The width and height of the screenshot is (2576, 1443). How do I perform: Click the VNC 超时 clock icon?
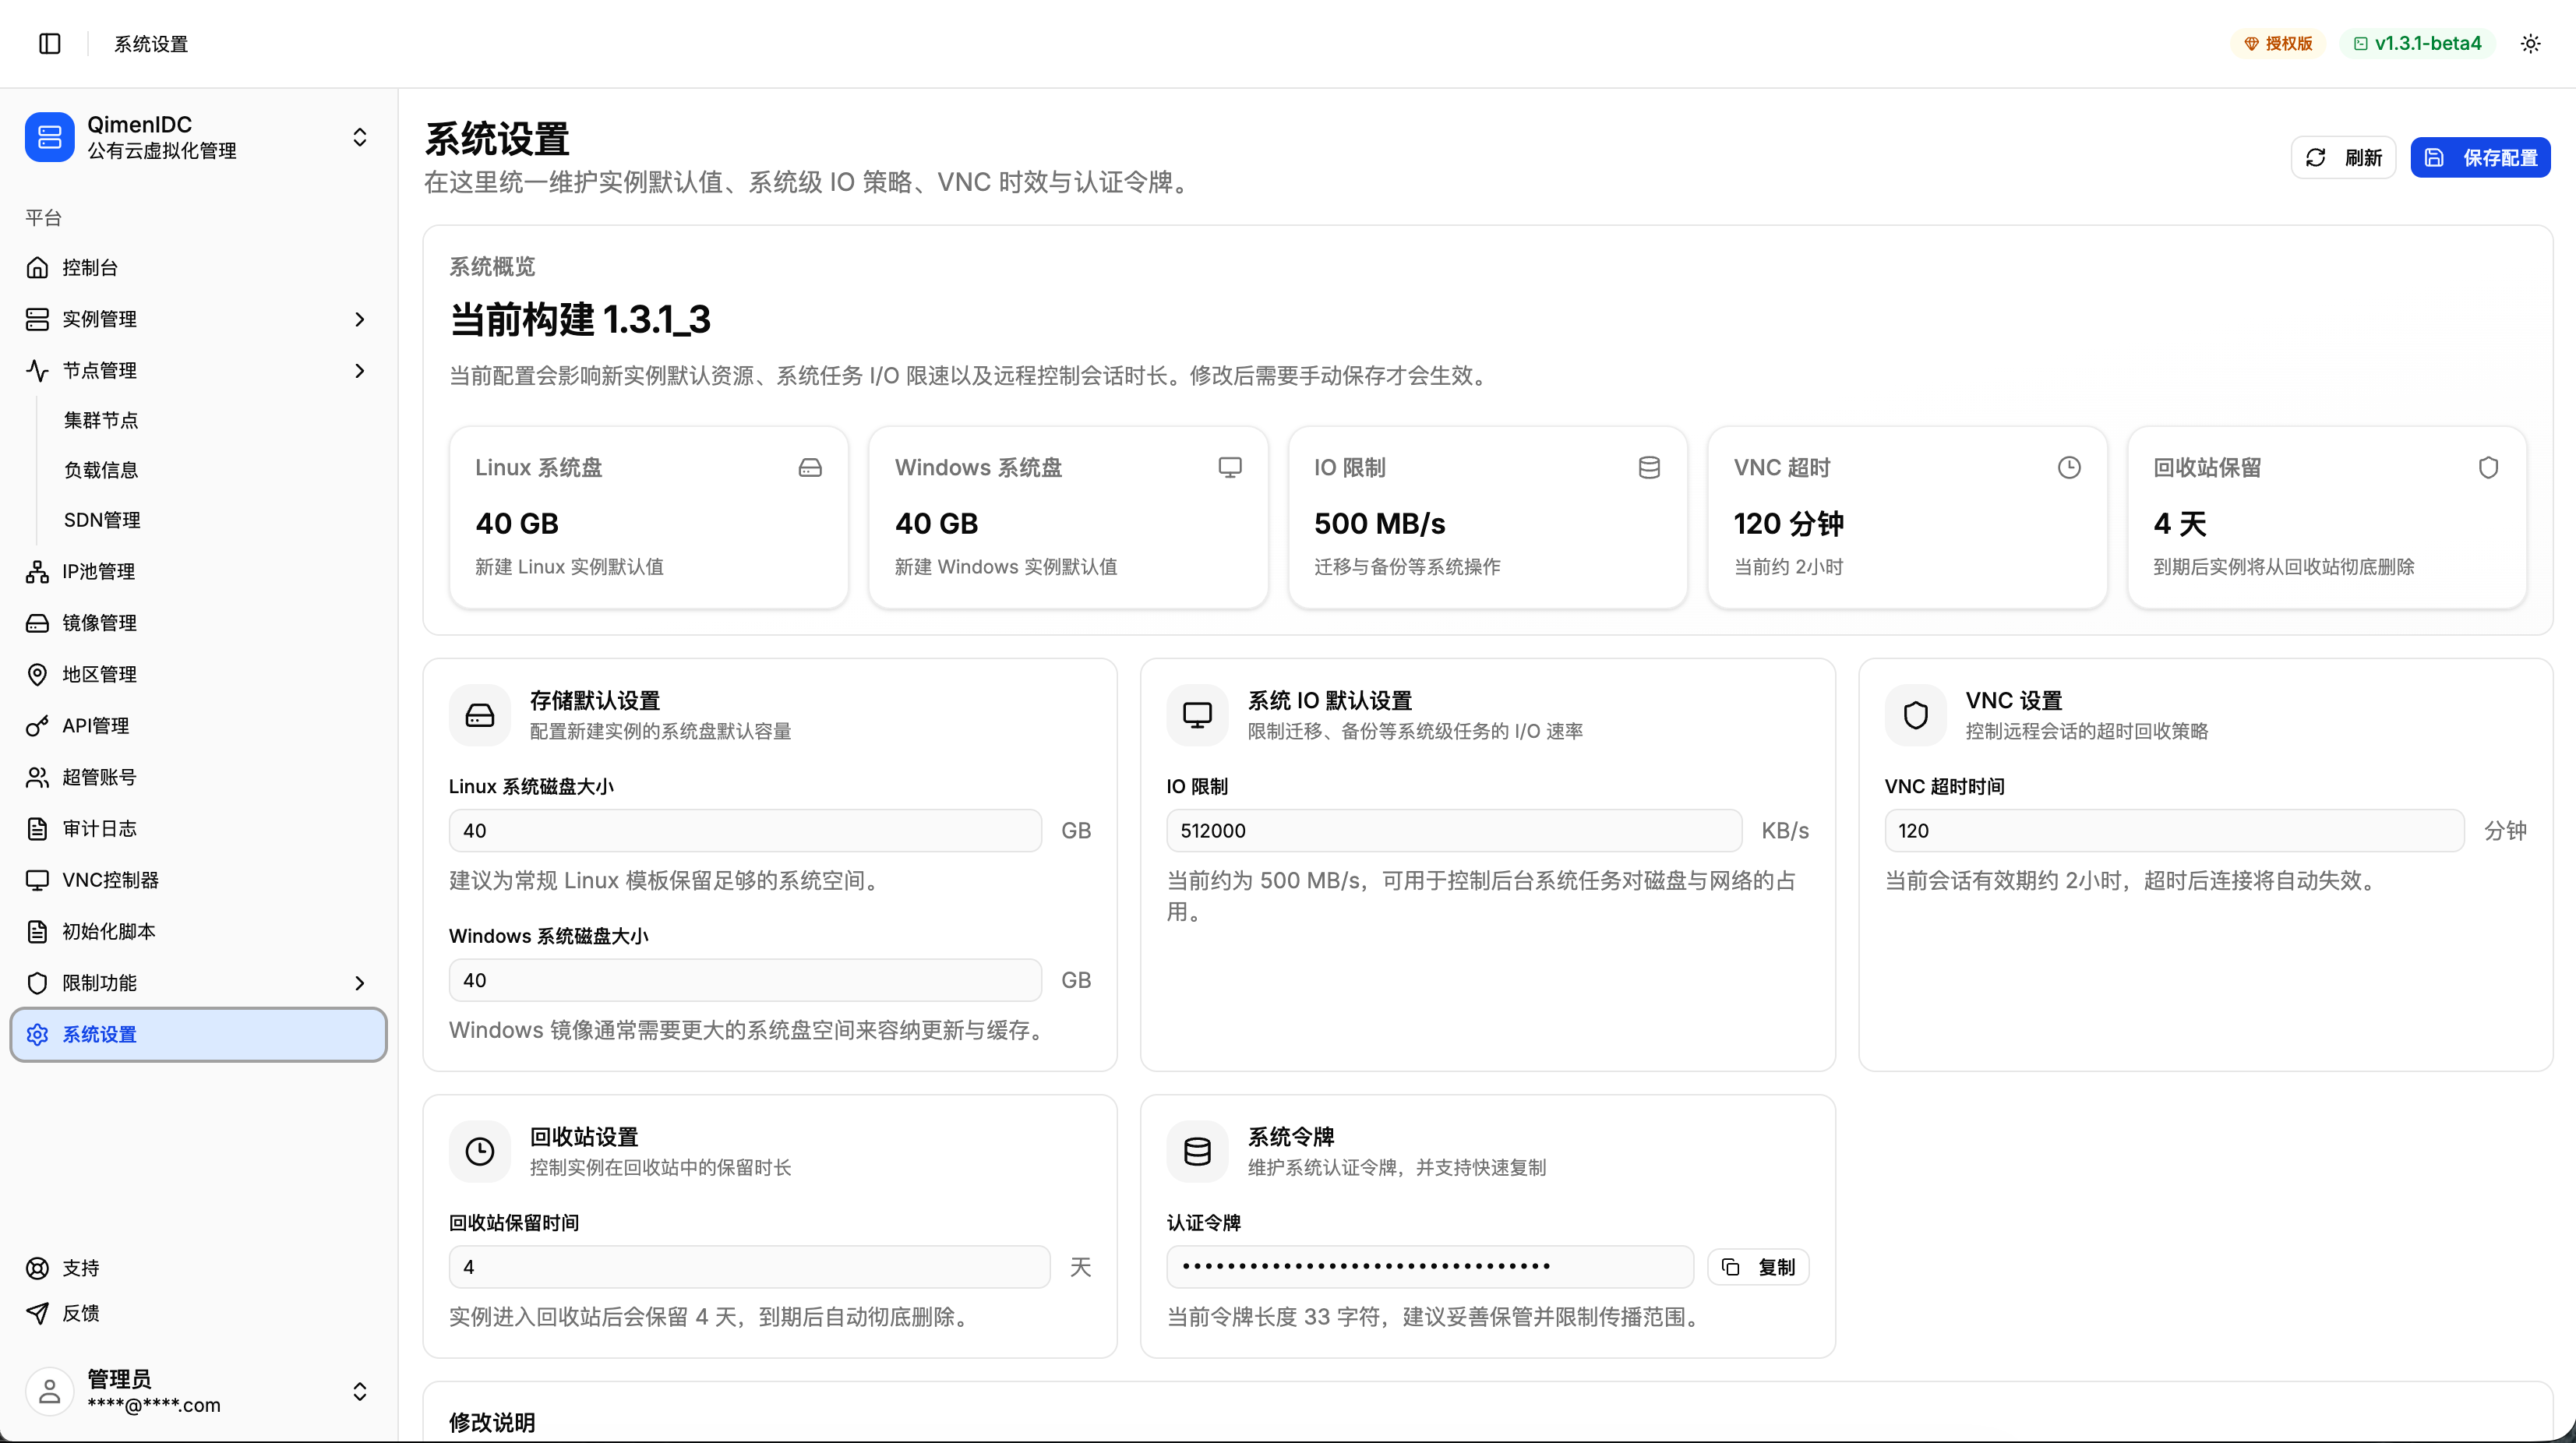[x=2069, y=467]
